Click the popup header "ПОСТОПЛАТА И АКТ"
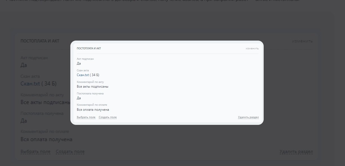The height and width of the screenshot is (166, 345). point(89,48)
